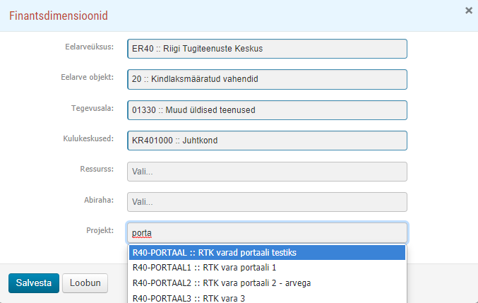The image size is (478, 303).
Task: Open the Kulukeskused field showing Juhtkond
Action: pyautogui.click(x=267, y=141)
